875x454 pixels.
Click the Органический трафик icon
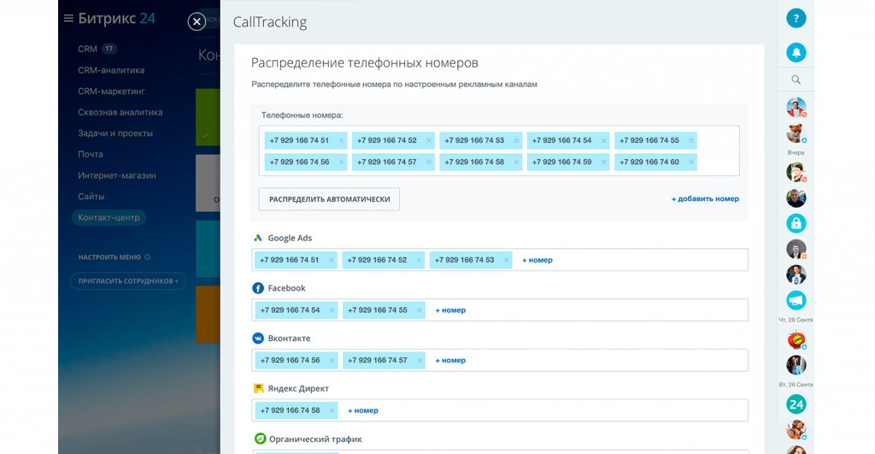click(x=260, y=439)
